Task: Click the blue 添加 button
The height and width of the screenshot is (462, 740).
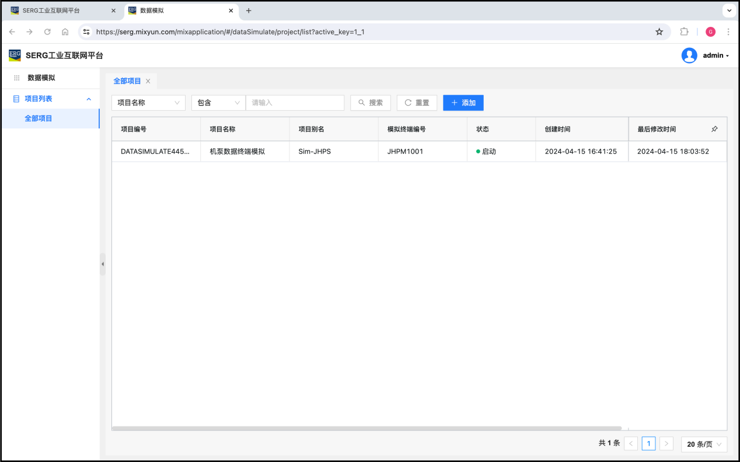Action: click(x=463, y=103)
